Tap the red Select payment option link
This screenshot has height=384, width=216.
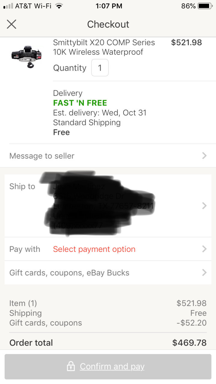94,249
